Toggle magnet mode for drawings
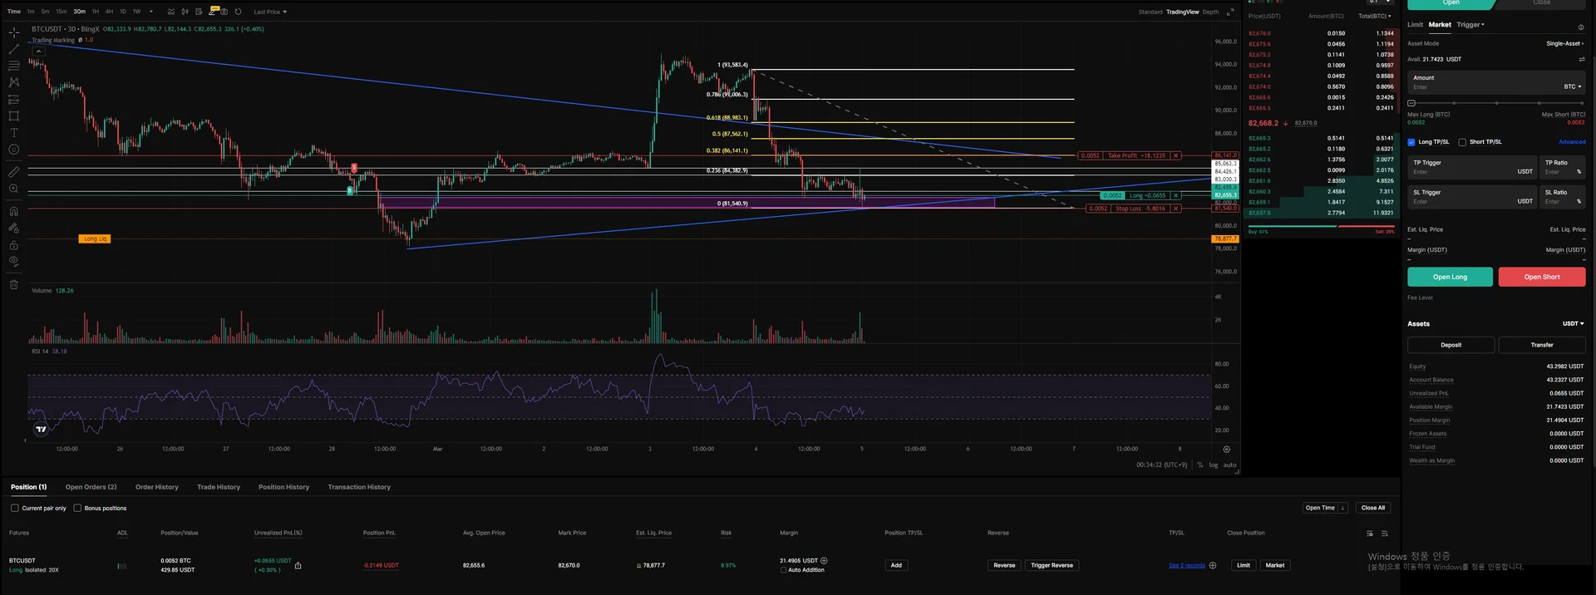This screenshot has width=1596, height=595. (x=14, y=211)
